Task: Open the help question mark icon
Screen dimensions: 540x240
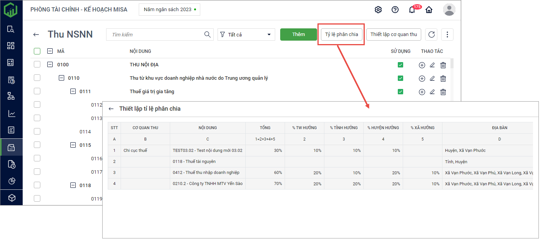Action: tap(395, 10)
